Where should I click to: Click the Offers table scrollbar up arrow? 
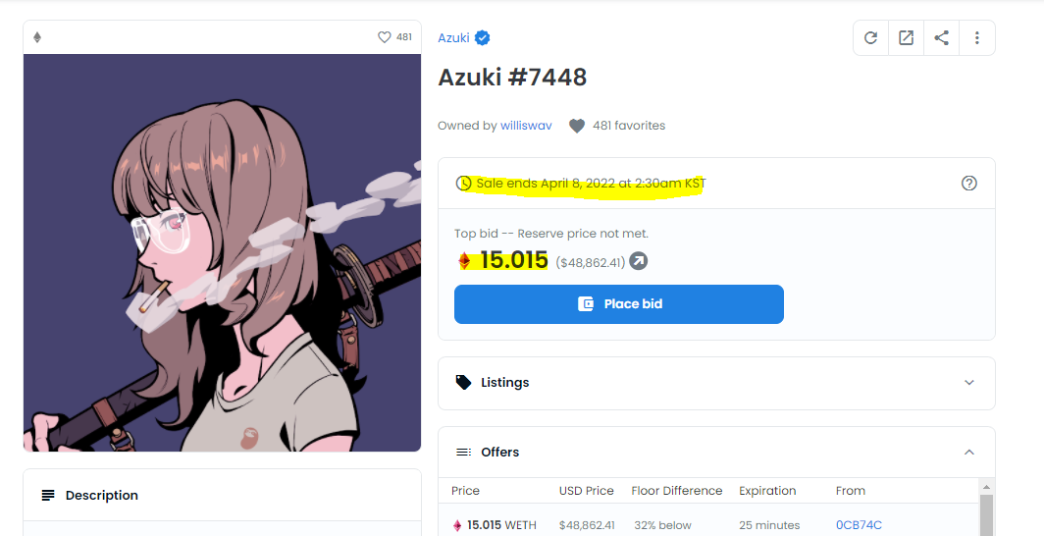click(987, 487)
